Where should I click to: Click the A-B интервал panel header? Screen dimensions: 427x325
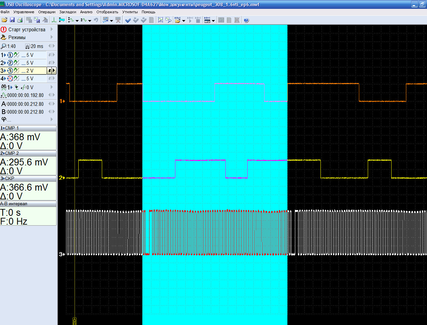click(28, 204)
